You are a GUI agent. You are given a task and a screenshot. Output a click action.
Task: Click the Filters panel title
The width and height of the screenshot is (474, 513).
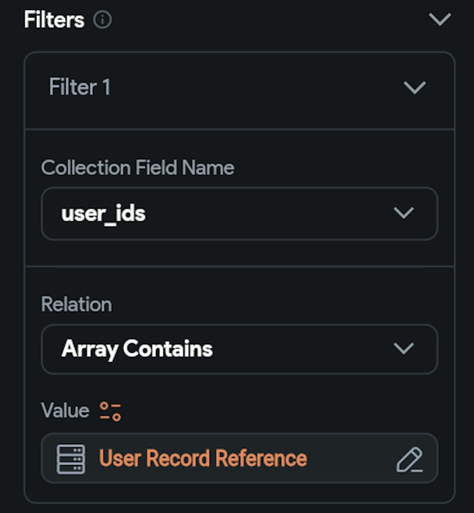(54, 19)
